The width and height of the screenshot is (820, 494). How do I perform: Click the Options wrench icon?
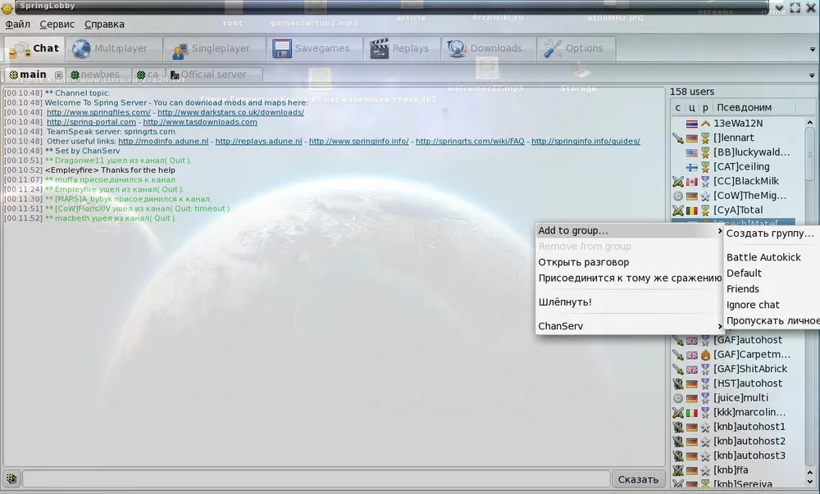click(x=553, y=49)
